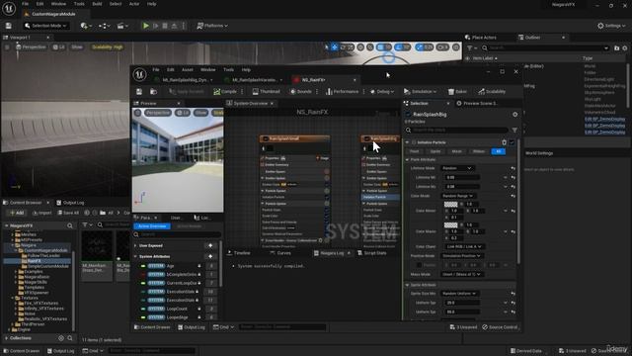Toggle the RainSplashSmall emitter enabled checkbox
This screenshot has height=356, width=632.
(x=266, y=138)
